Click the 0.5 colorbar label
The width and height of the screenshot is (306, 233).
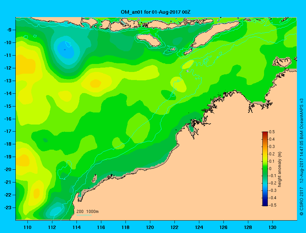[272, 132]
